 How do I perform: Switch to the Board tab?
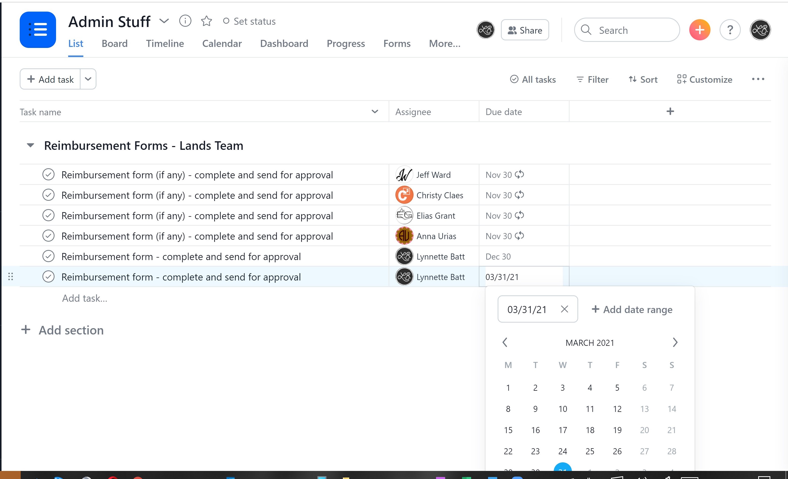pyautogui.click(x=114, y=43)
